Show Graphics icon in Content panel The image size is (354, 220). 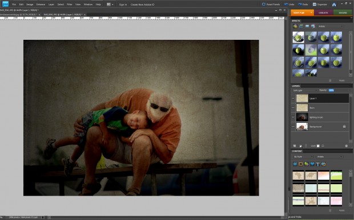[307, 164]
